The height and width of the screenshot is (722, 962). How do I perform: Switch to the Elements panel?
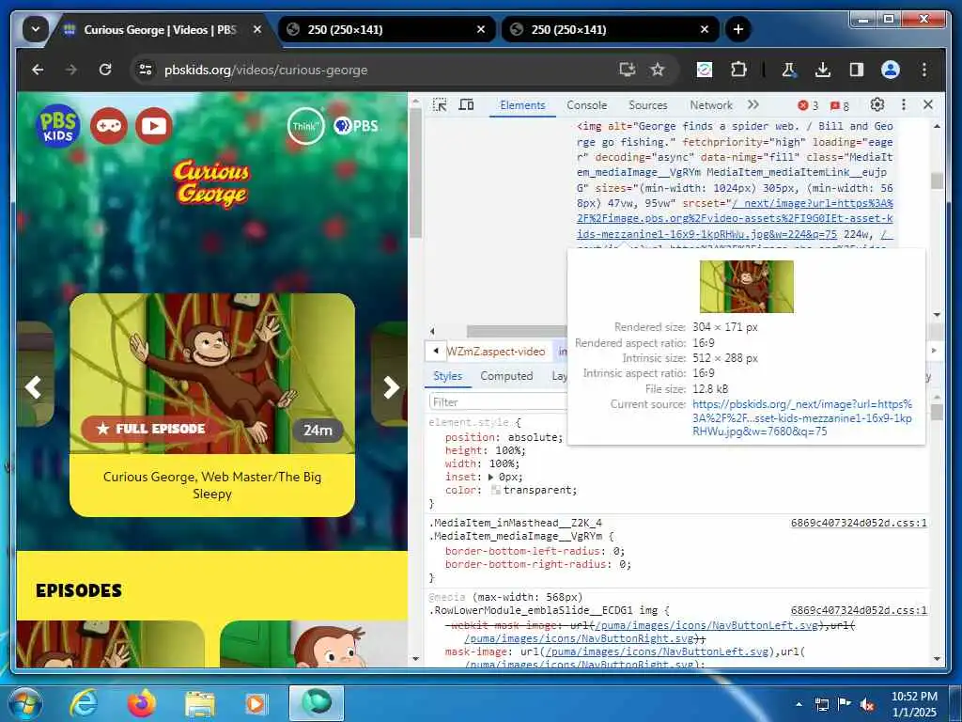(x=522, y=105)
